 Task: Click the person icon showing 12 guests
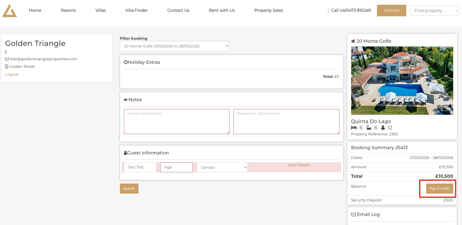tap(383, 128)
